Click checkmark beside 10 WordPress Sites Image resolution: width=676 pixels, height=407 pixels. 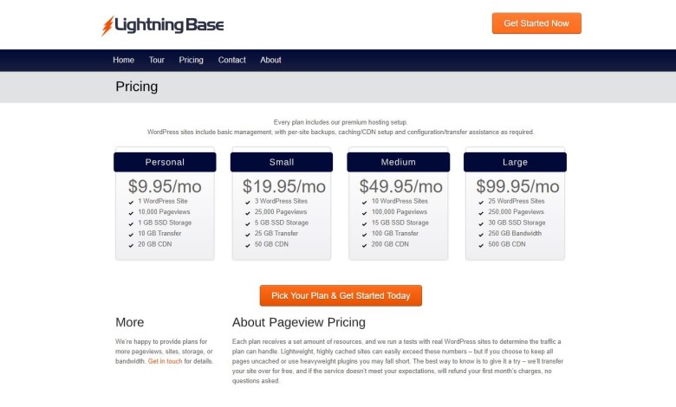click(364, 202)
